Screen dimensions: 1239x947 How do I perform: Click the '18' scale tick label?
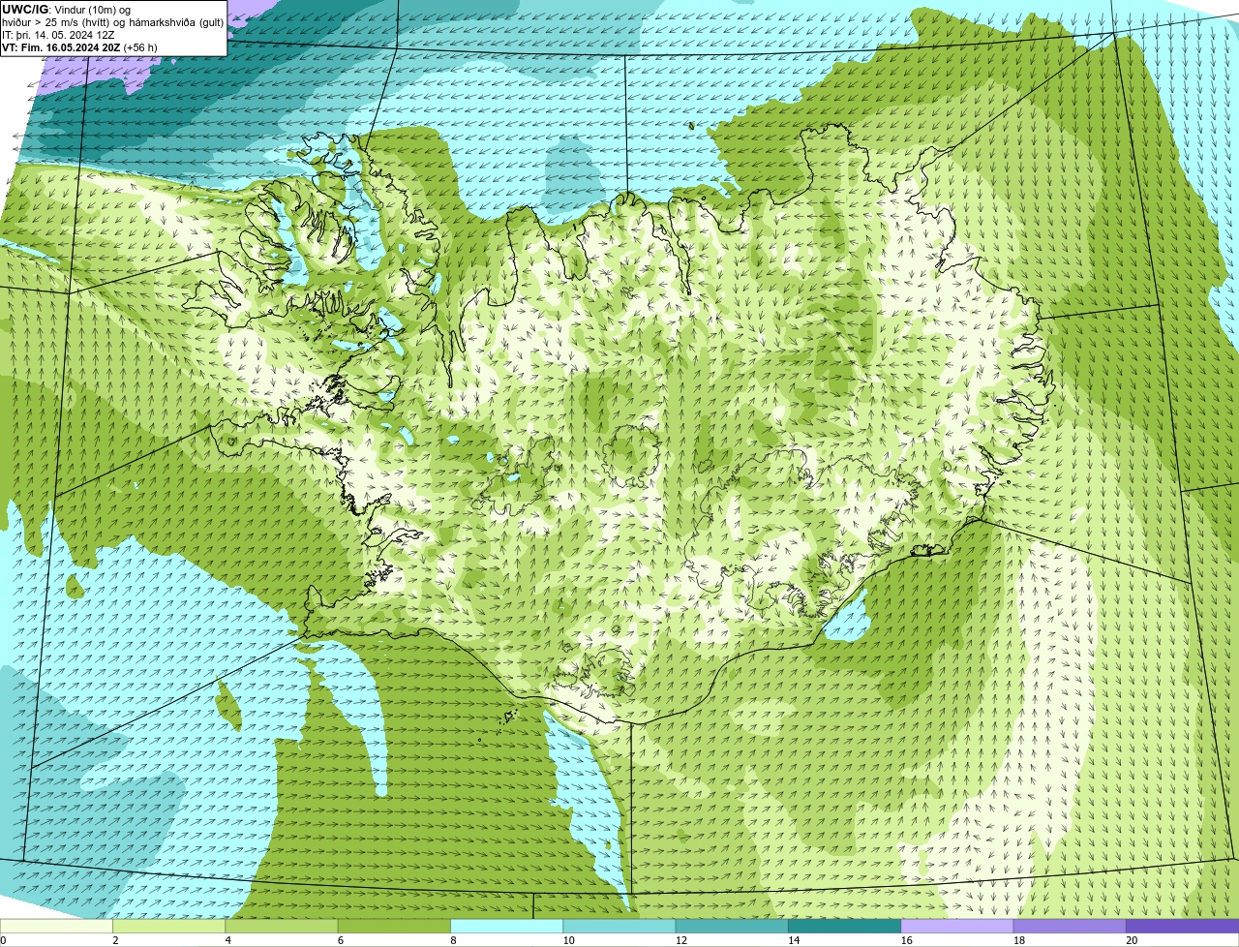(1018, 940)
